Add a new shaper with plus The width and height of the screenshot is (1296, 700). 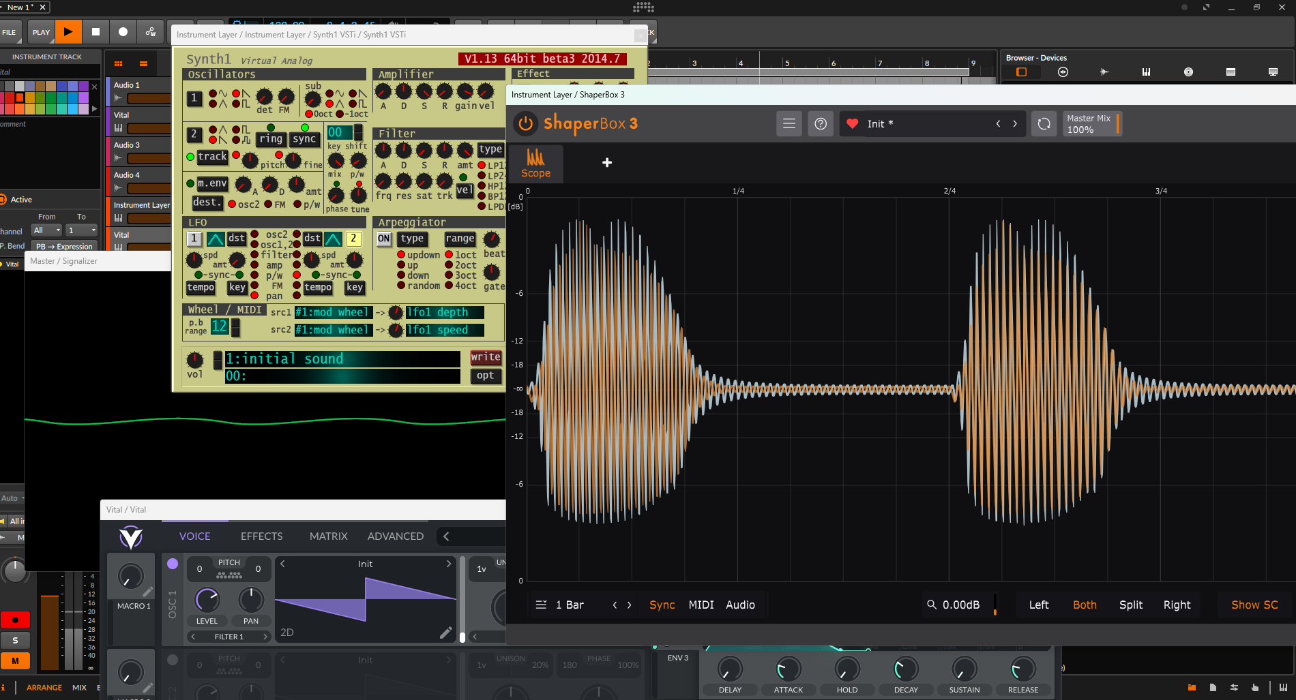coord(607,162)
